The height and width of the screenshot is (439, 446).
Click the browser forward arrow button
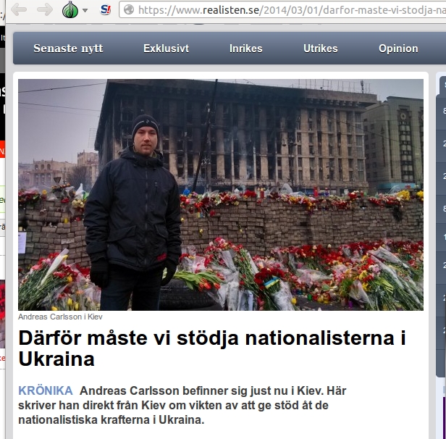(45, 10)
